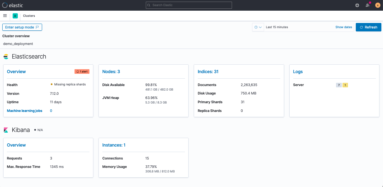
Task: Click the 481.1 GB / 482.0 GB disk detail
Action: 159,90
